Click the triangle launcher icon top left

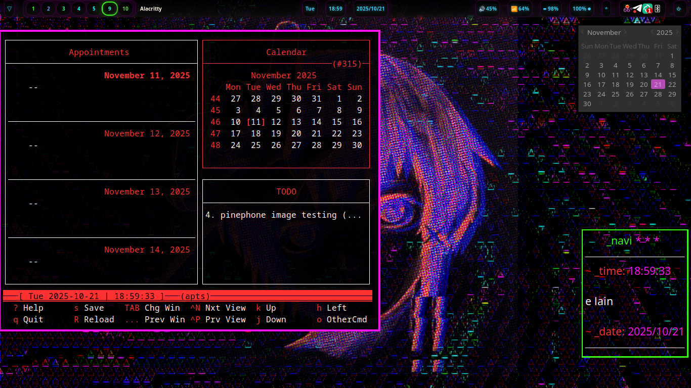(x=9, y=9)
